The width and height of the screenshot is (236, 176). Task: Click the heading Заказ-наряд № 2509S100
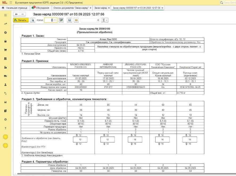[x=95, y=29]
